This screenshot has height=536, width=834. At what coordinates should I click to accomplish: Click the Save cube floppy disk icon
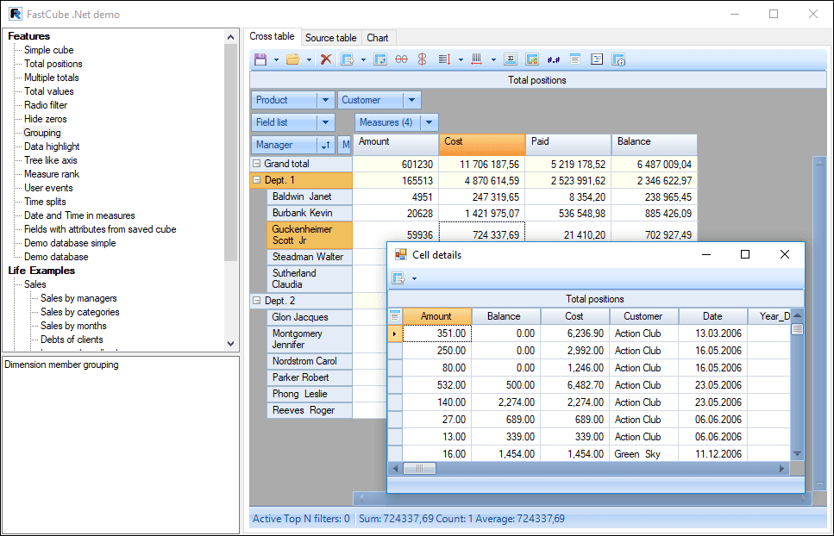(260, 59)
